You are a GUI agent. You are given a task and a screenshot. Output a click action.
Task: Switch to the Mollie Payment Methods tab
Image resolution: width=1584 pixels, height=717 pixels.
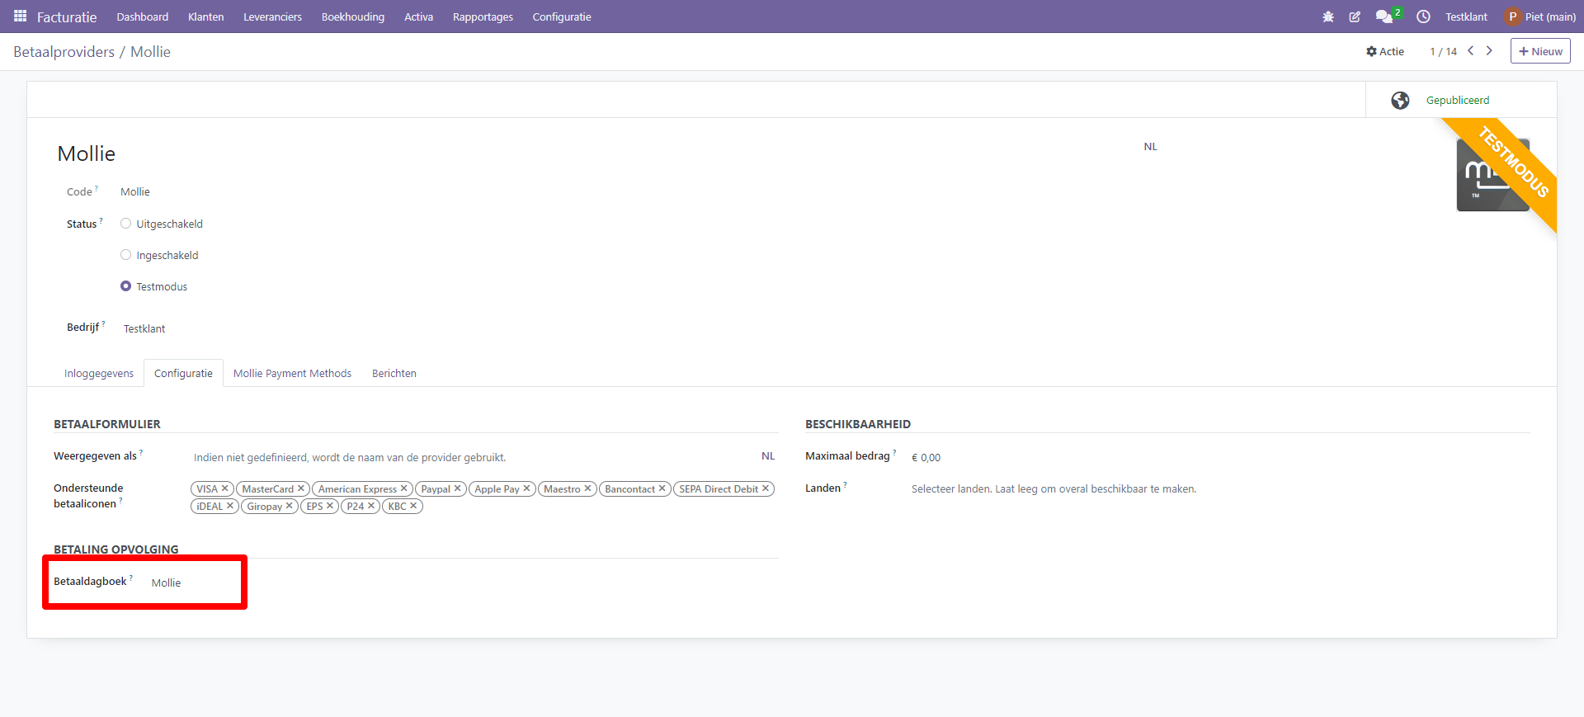point(292,373)
